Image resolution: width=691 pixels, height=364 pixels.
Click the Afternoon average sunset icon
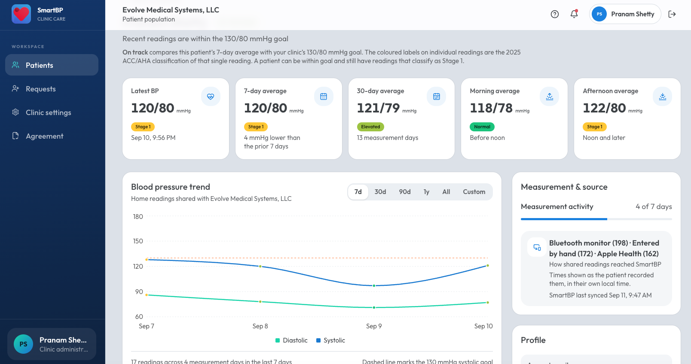click(x=663, y=97)
